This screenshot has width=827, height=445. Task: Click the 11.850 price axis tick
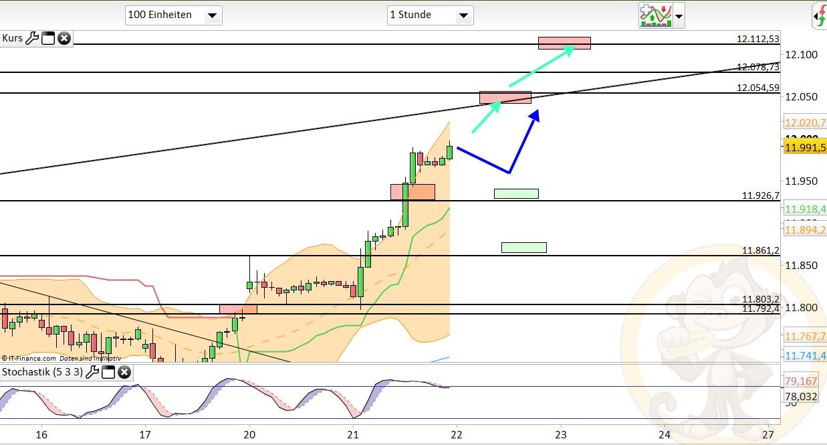pos(801,265)
